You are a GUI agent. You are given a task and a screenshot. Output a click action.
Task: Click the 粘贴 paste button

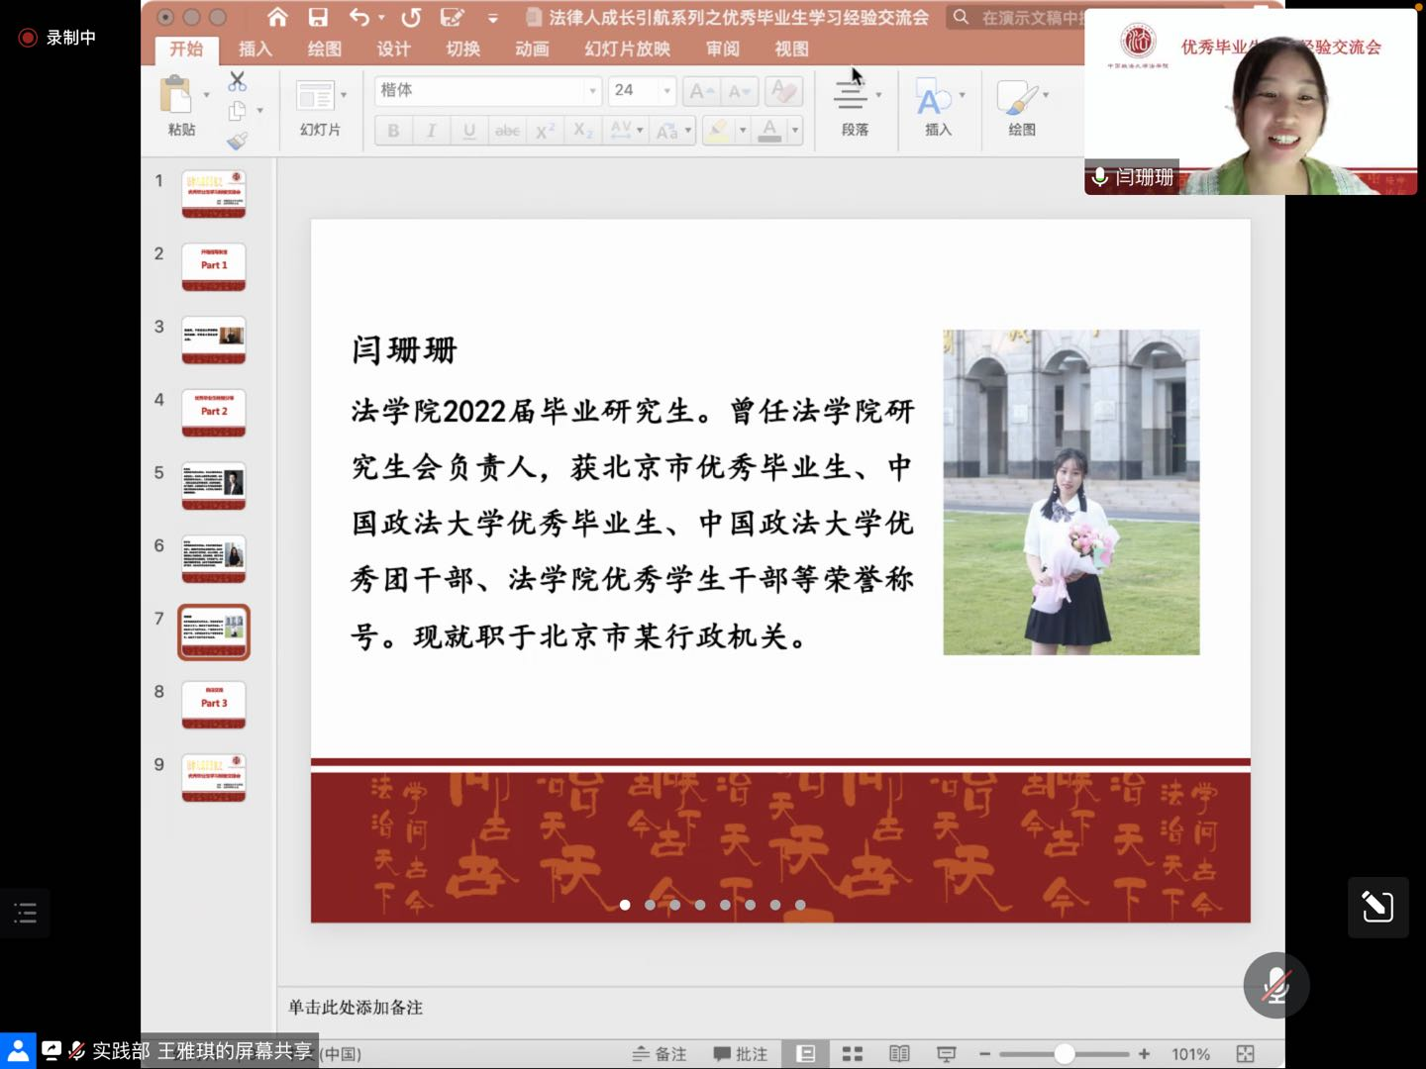[179, 104]
